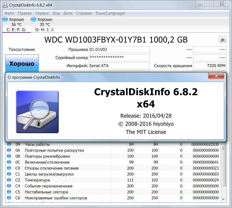
Task: Click the Прошивка field 01.01V02
Action: [119, 49]
